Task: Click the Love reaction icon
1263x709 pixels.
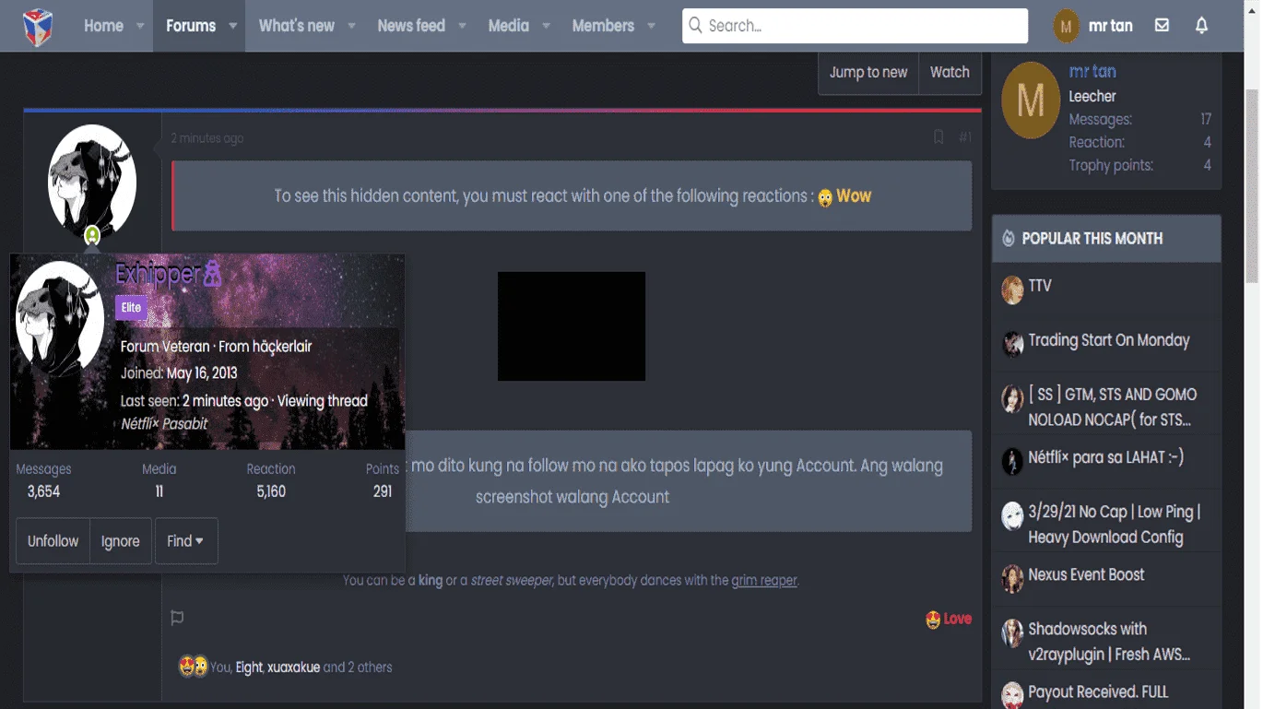Action: pos(933,619)
